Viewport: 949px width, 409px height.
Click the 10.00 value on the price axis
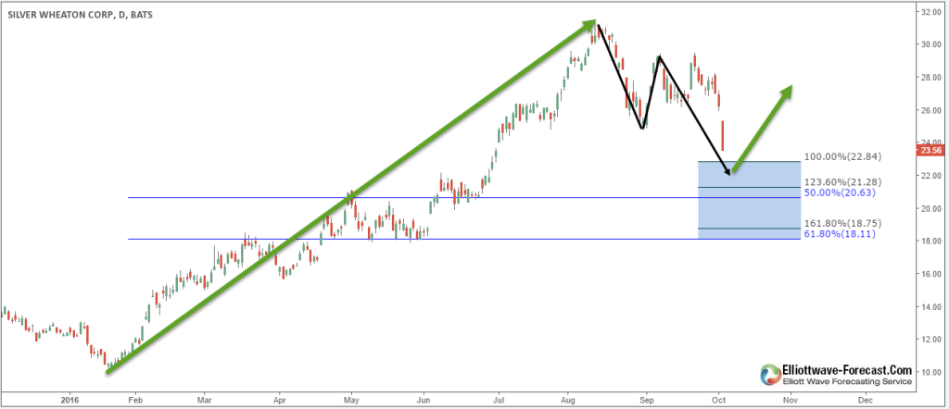click(930, 373)
